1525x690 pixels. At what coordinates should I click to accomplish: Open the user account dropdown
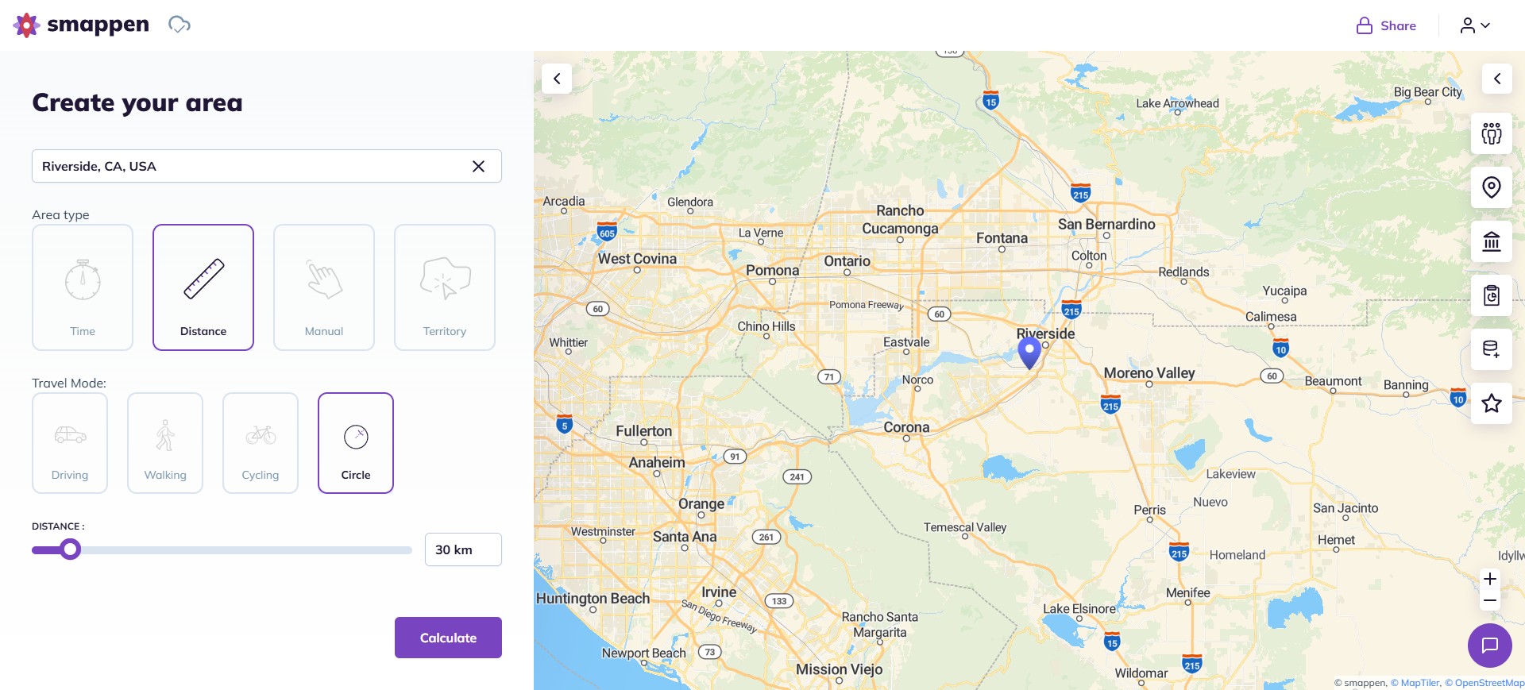coord(1475,25)
